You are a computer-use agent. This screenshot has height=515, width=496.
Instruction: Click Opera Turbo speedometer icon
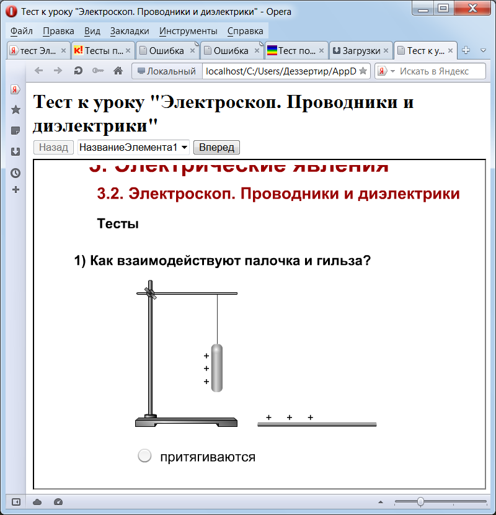pyautogui.click(x=58, y=502)
